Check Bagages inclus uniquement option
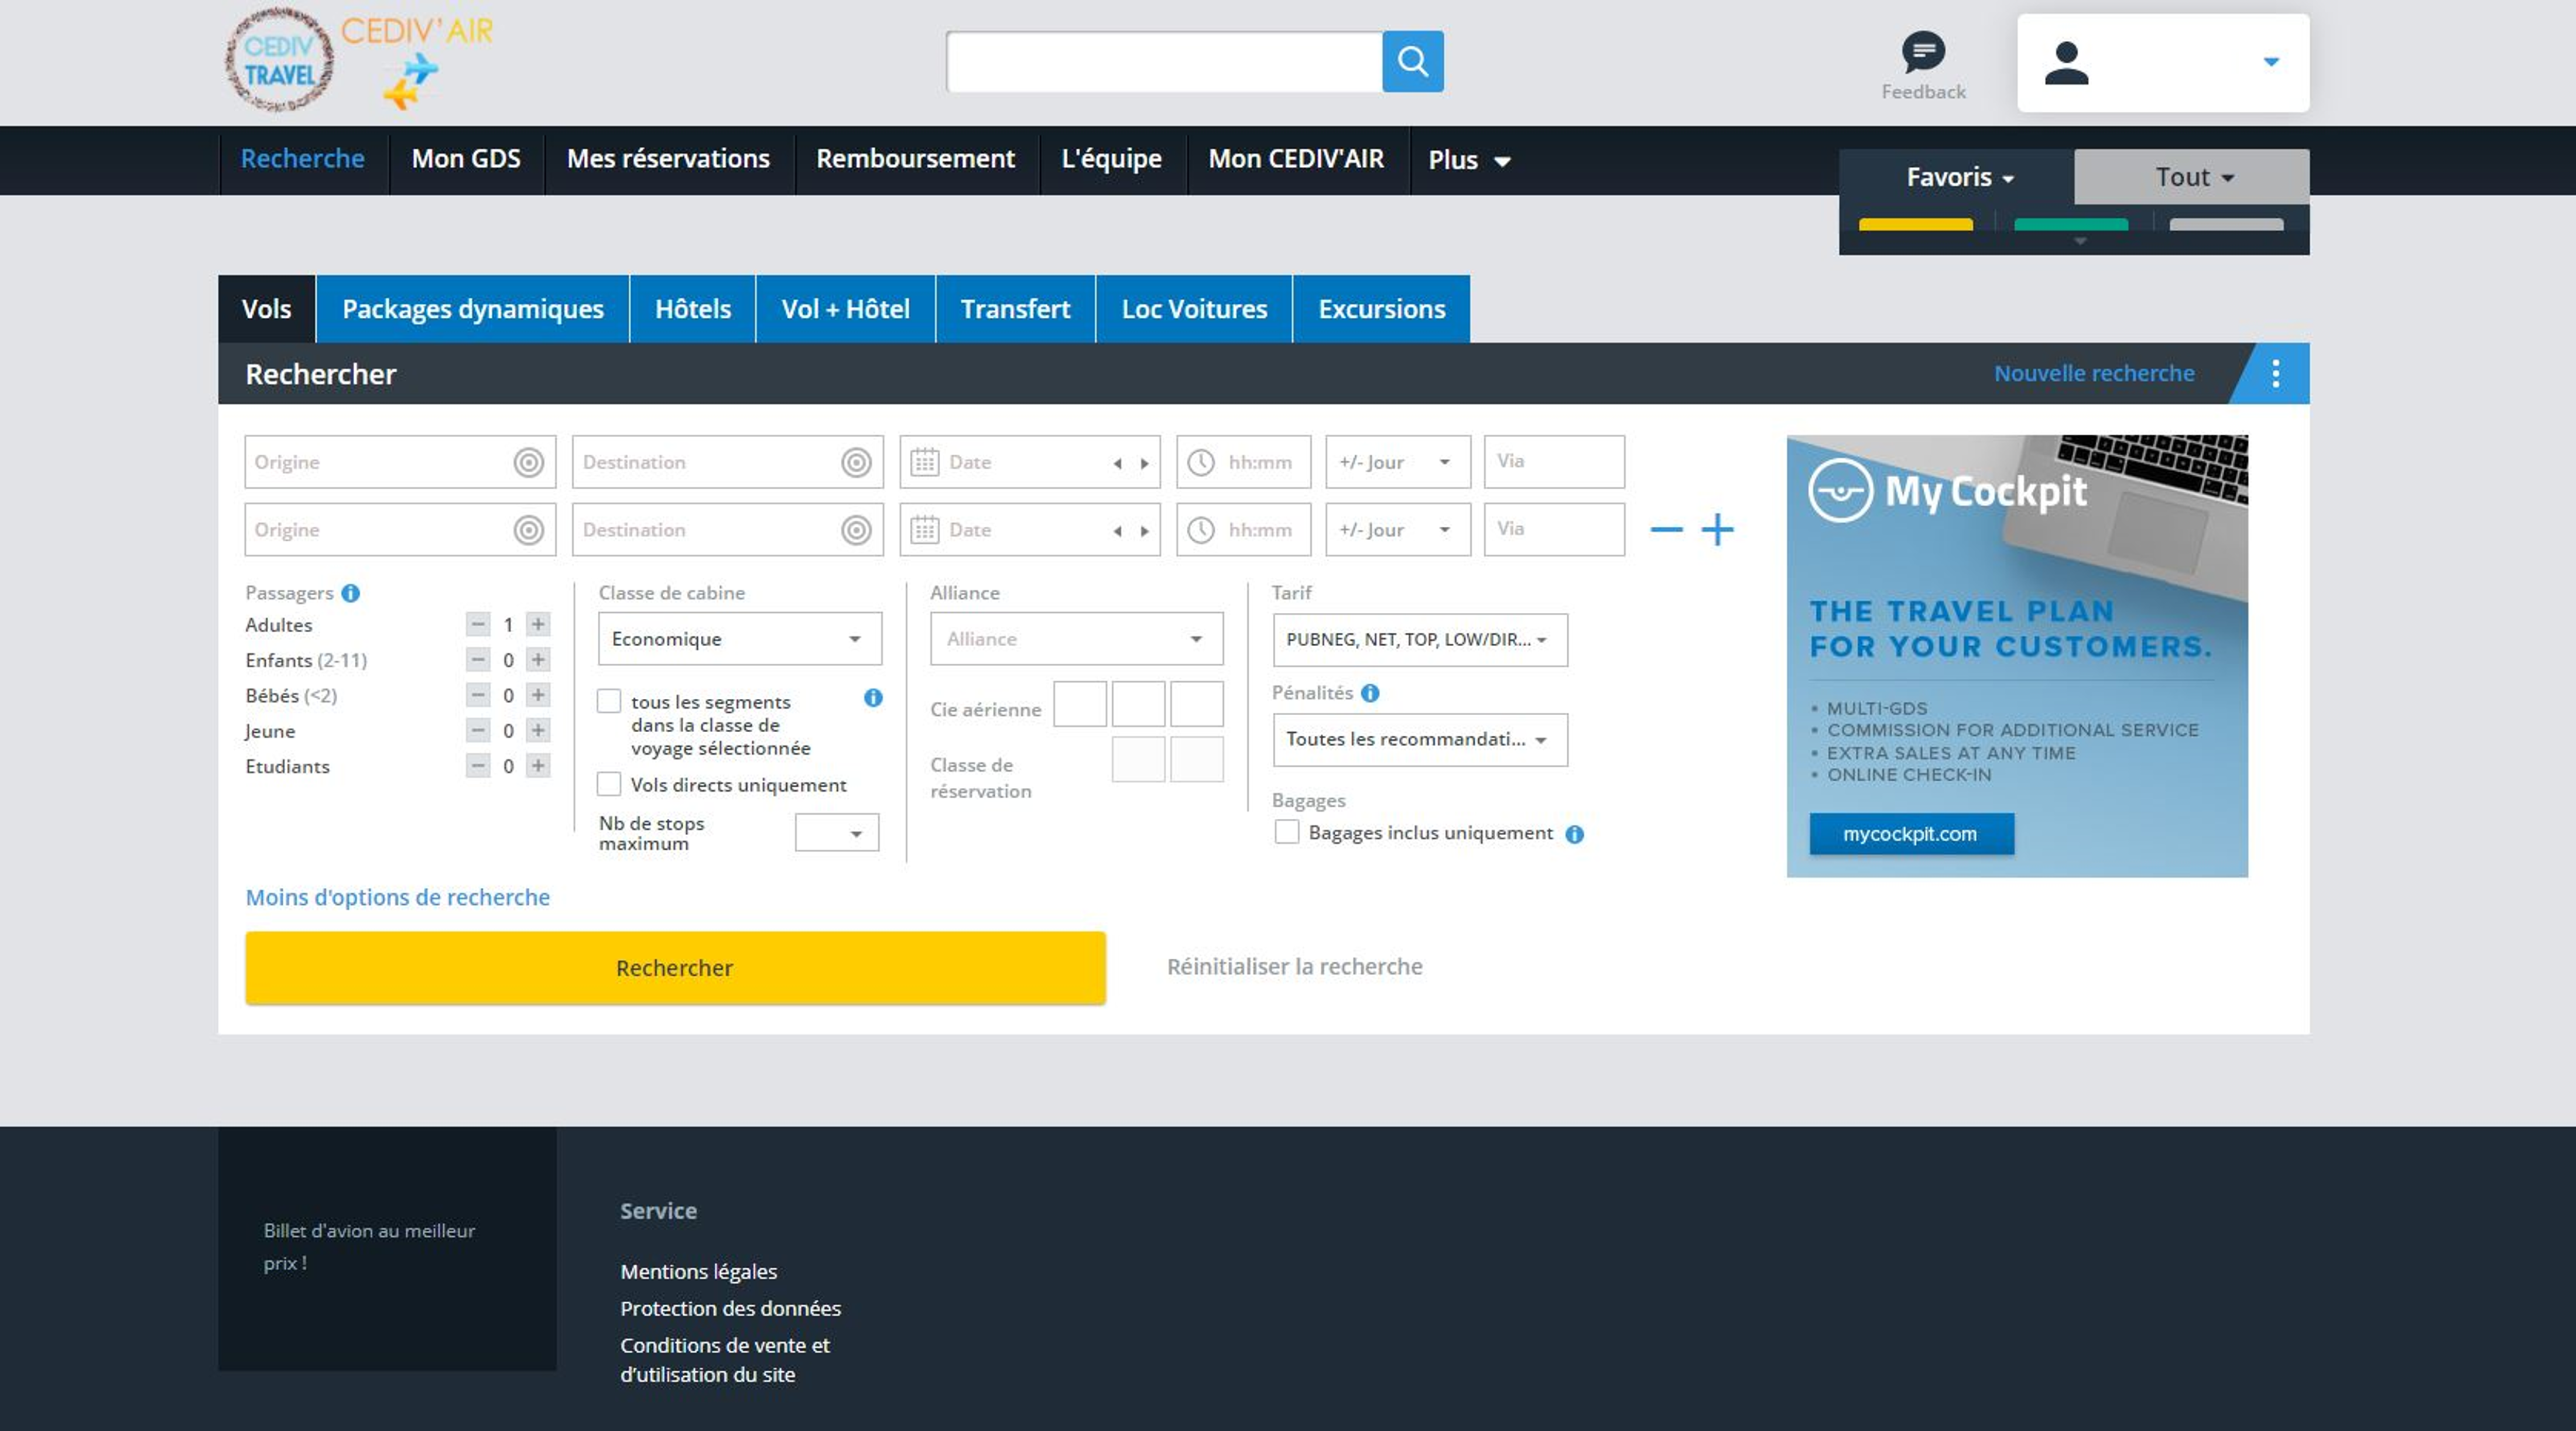The height and width of the screenshot is (1431, 2576). tap(1287, 832)
